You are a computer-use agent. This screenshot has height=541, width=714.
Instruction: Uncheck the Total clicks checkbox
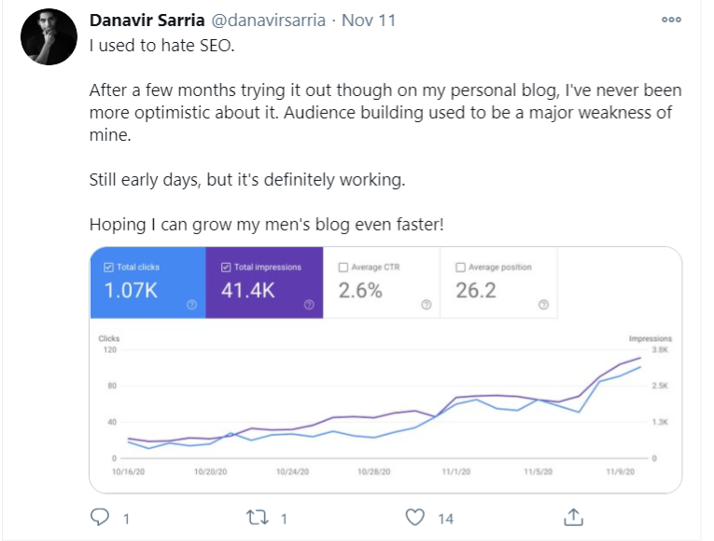108,268
